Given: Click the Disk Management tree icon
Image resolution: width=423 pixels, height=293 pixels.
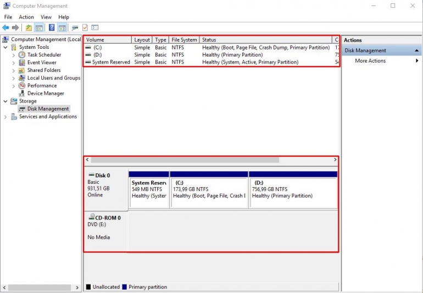Looking at the screenshot, I should point(22,109).
